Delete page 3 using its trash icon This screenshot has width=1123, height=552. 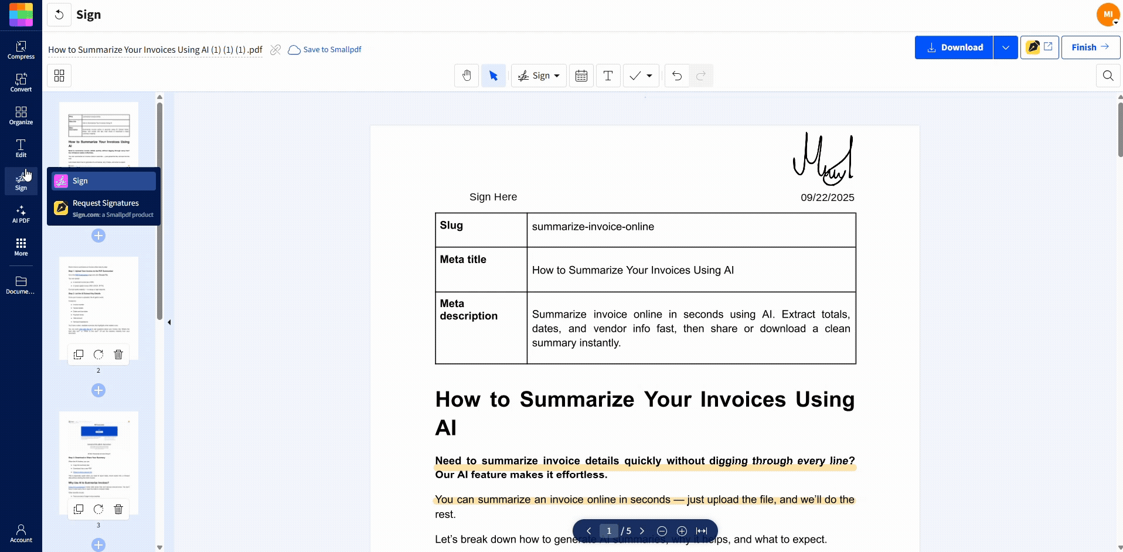(118, 509)
